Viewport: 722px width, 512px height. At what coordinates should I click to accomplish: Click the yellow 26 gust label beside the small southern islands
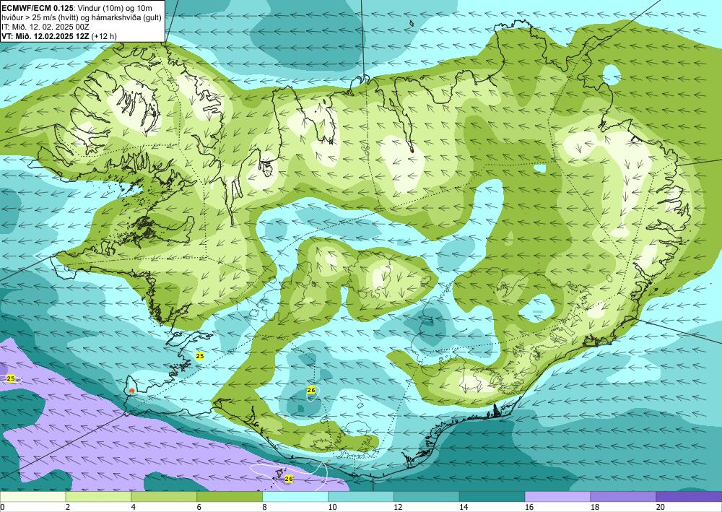(289, 479)
